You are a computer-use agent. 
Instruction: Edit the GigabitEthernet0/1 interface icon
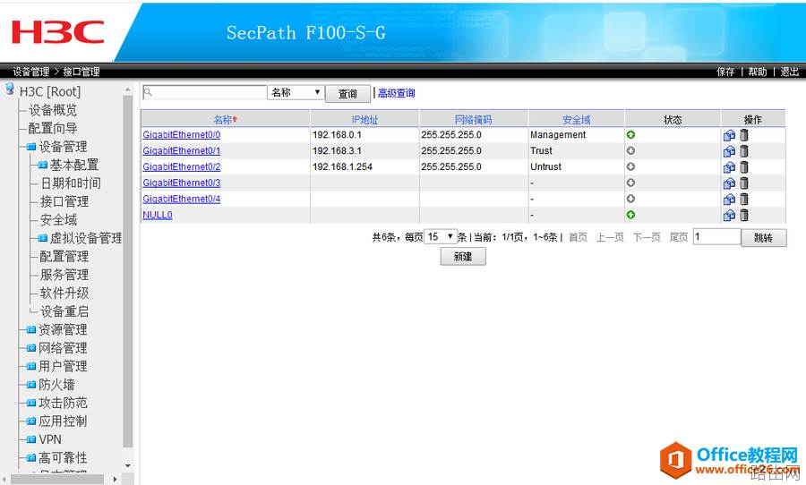tap(729, 151)
